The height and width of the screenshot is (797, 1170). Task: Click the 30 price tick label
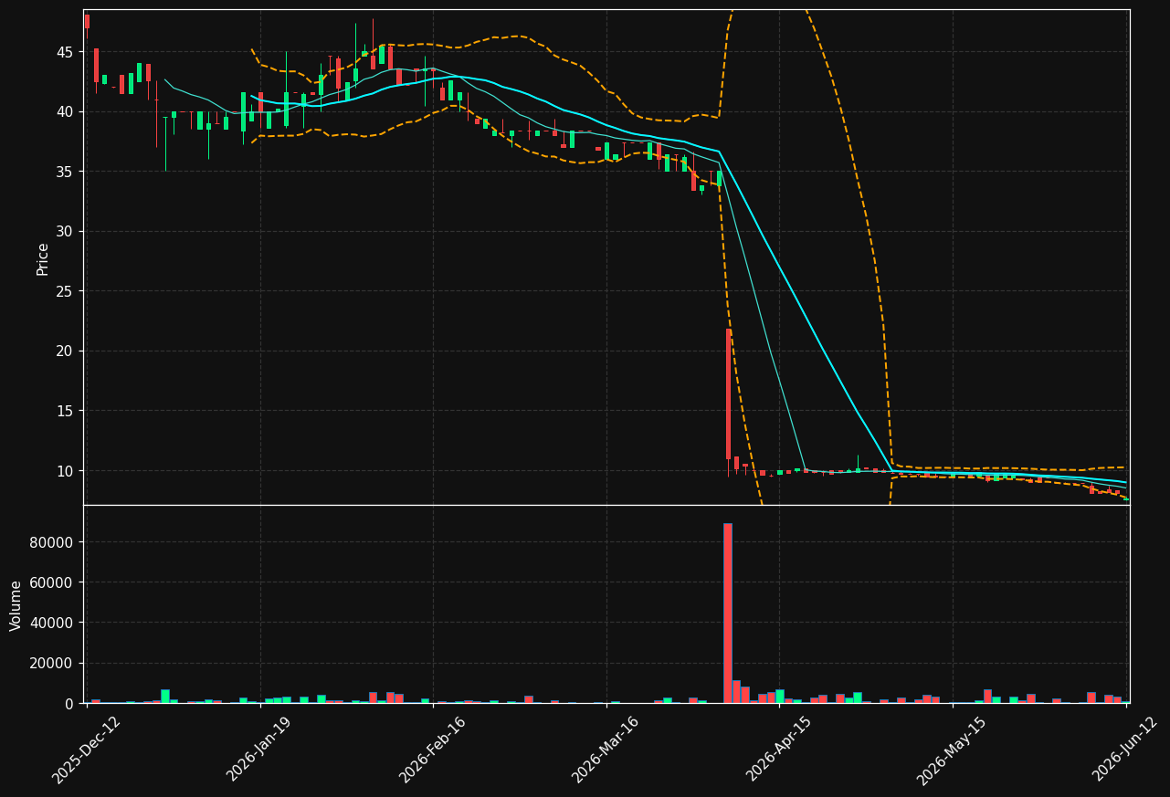coord(66,232)
